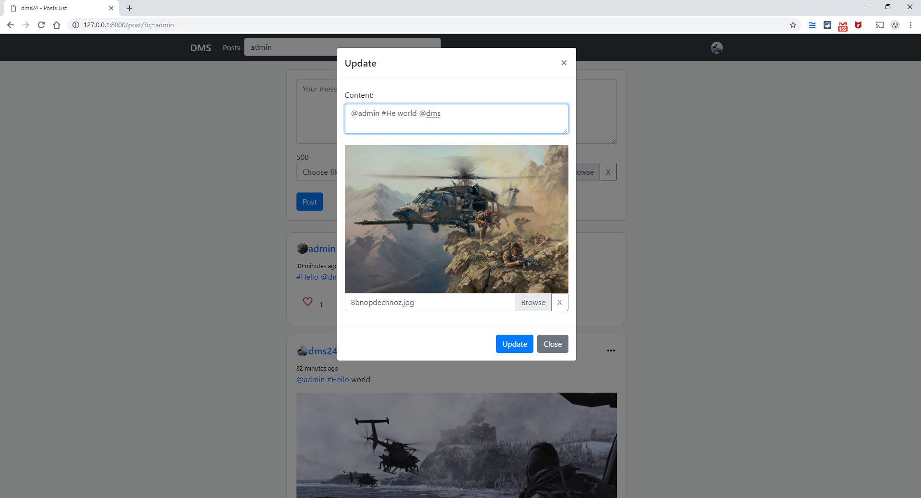Open the Chrome three-dot menu

coord(910,25)
